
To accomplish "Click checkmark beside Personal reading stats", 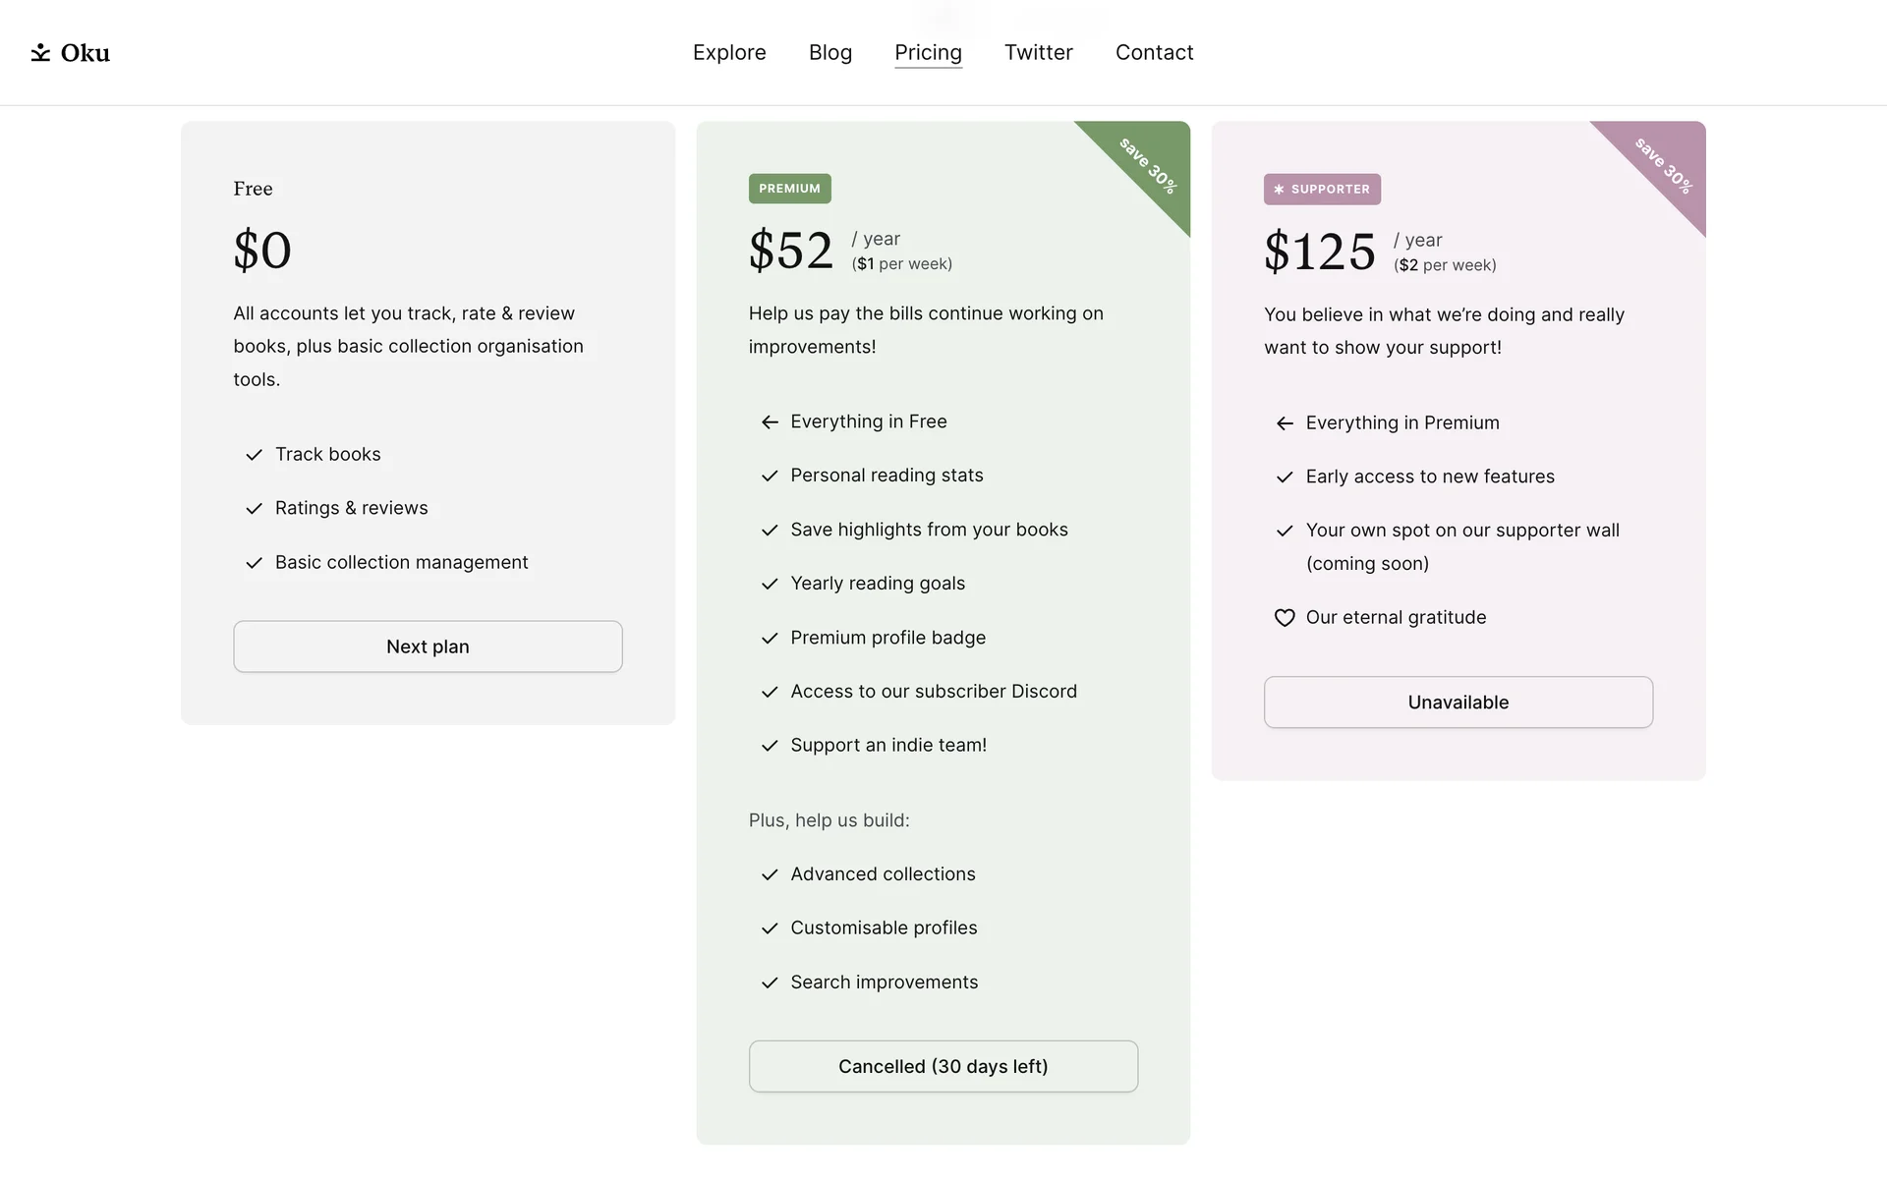I will 770,477.
